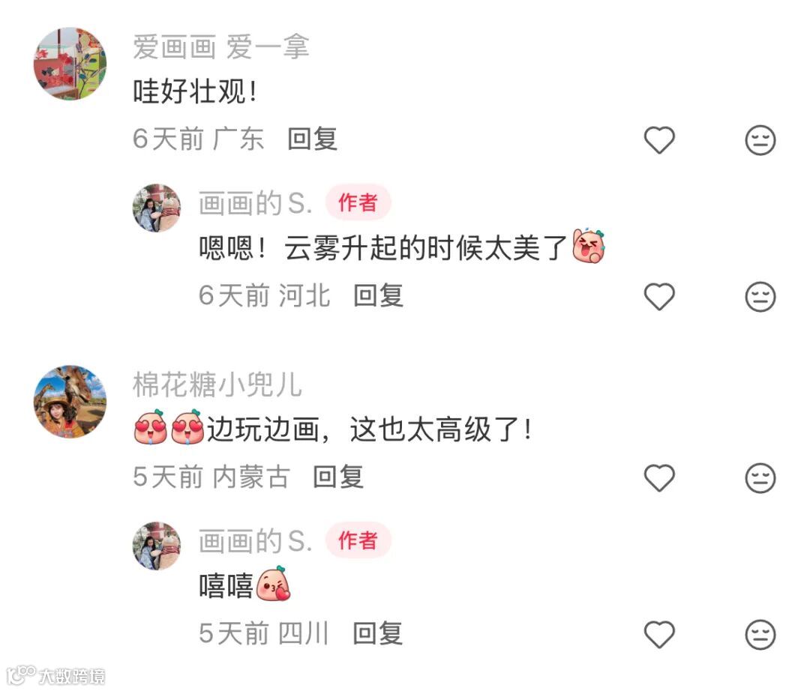Tap the 作者 badge on the 嘻嘻 reply
810x691 pixels.
pos(358,540)
